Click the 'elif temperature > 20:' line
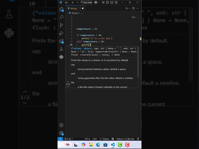Screen dimensions: 199x149 click(x=90, y=42)
